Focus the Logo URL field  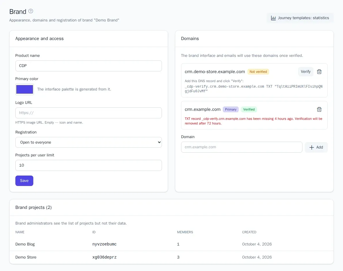(x=89, y=113)
